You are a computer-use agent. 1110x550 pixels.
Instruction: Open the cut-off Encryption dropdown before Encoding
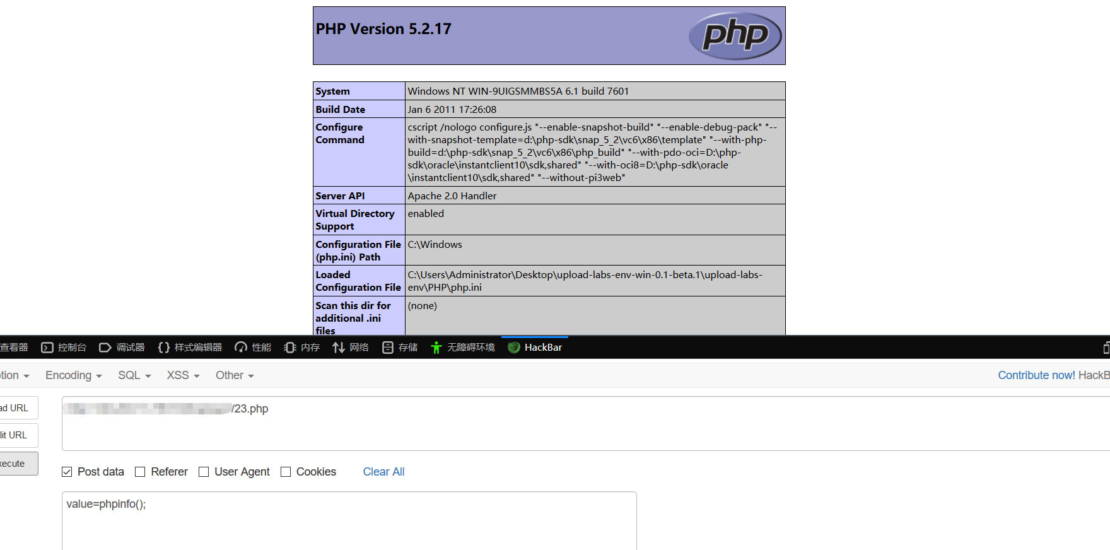coord(15,375)
